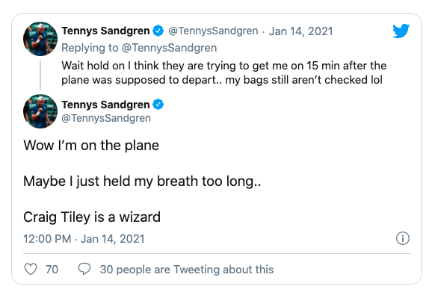Open the parent tweet text about the plane departure
This screenshot has height=295, width=432.
224,73
